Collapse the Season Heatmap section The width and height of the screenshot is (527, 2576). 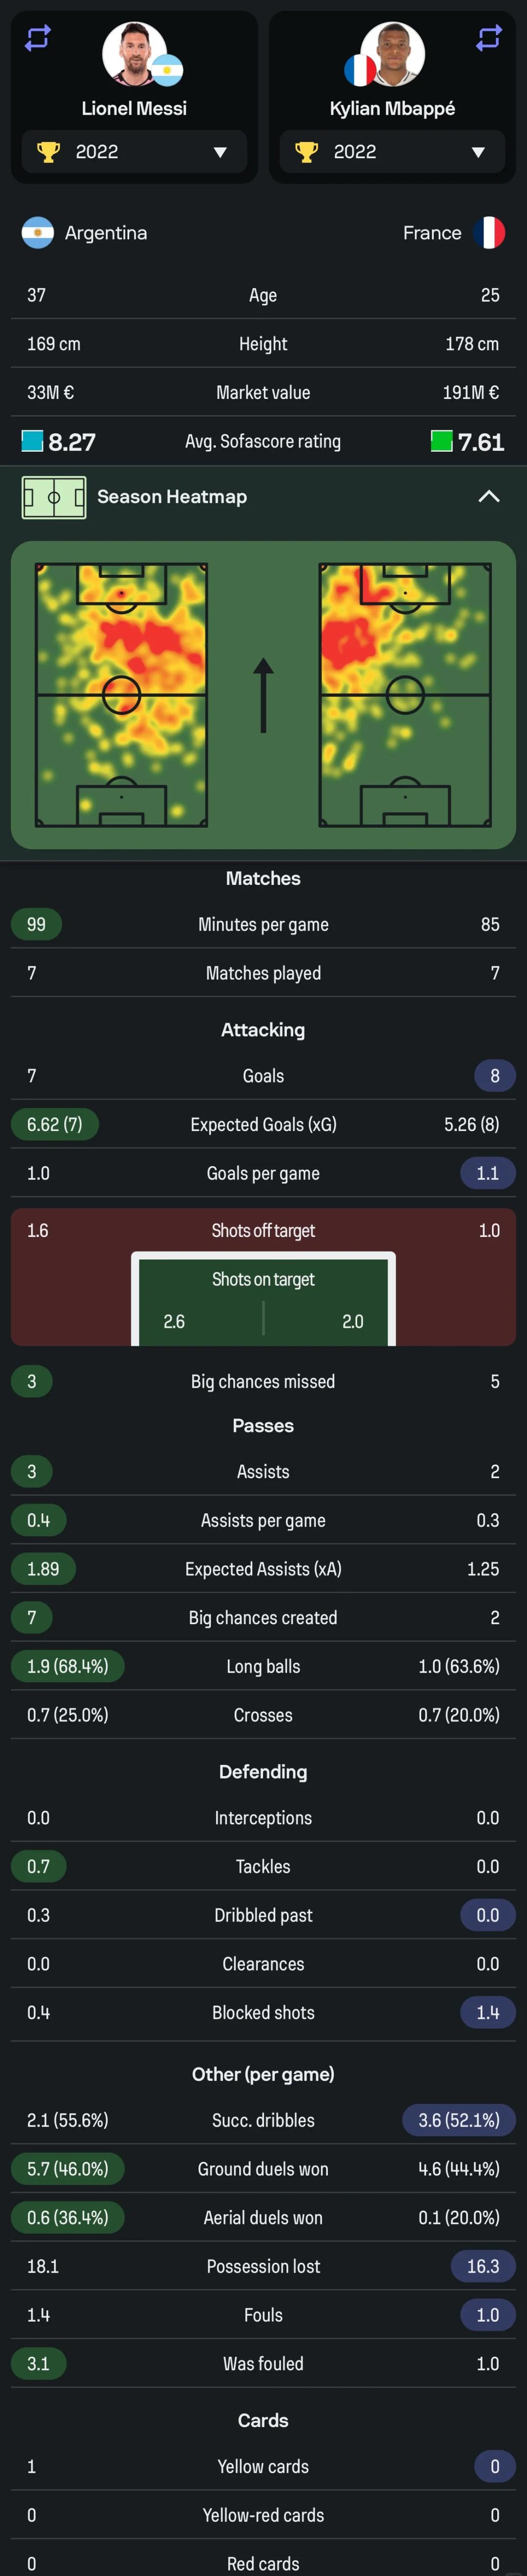click(488, 497)
